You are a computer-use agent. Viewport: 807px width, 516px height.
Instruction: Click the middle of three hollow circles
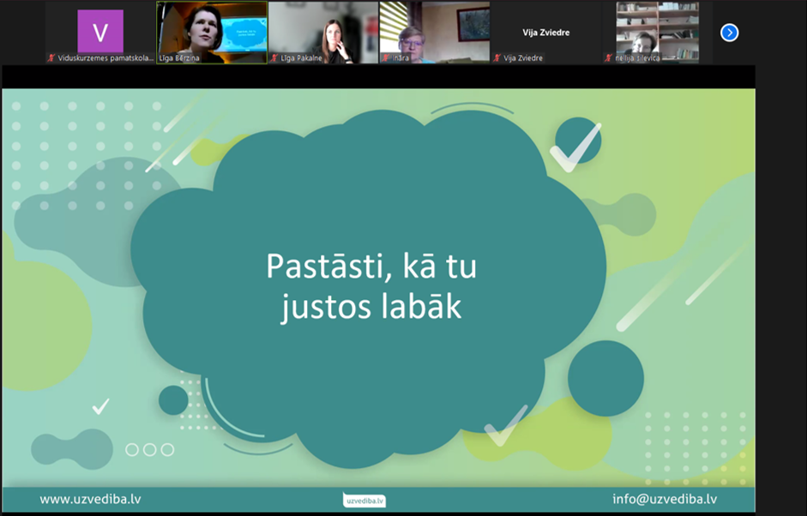click(150, 450)
